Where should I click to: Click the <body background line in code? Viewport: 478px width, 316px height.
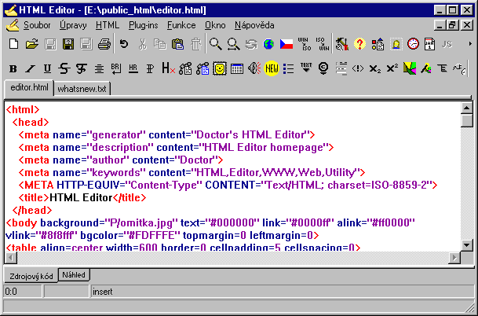(210, 222)
